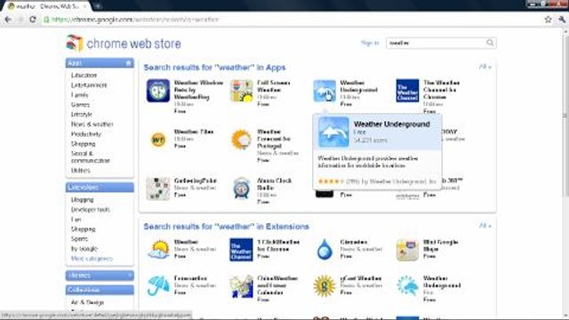Open the News & weather category
The width and height of the screenshot is (569, 320).
92,124
